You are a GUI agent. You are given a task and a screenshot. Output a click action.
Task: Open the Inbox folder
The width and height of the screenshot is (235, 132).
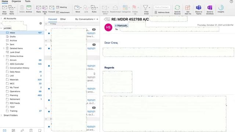click(x=22, y=33)
